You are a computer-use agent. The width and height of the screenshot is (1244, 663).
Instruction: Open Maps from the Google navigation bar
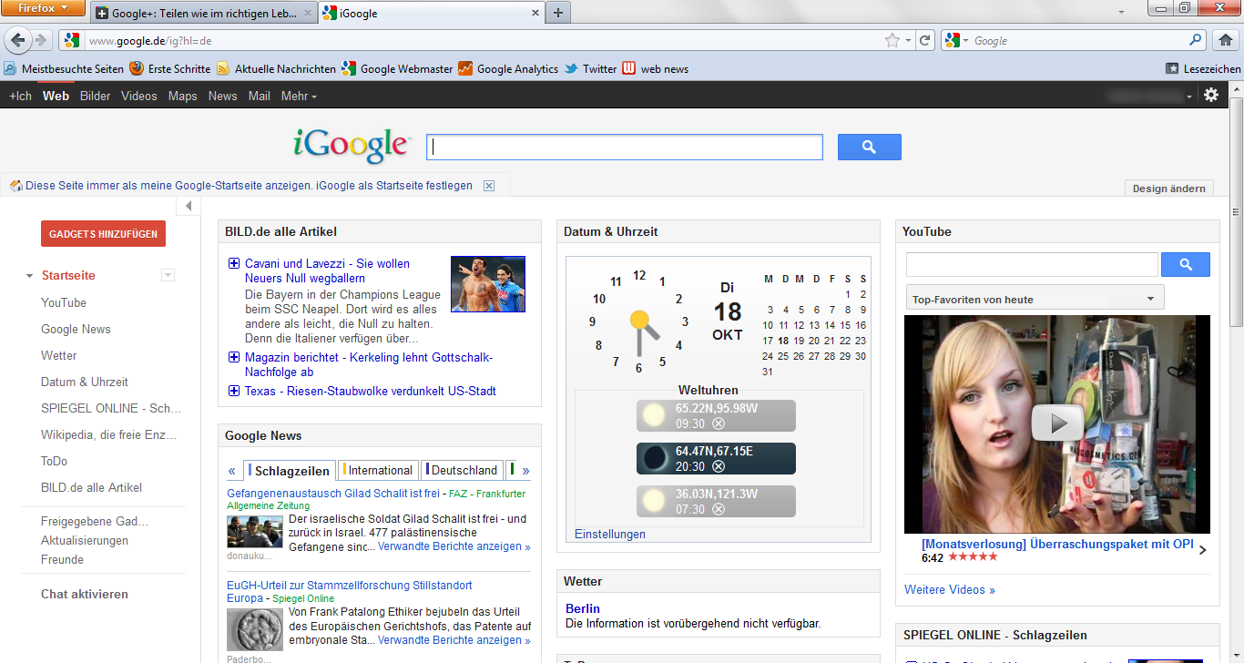pyautogui.click(x=182, y=96)
